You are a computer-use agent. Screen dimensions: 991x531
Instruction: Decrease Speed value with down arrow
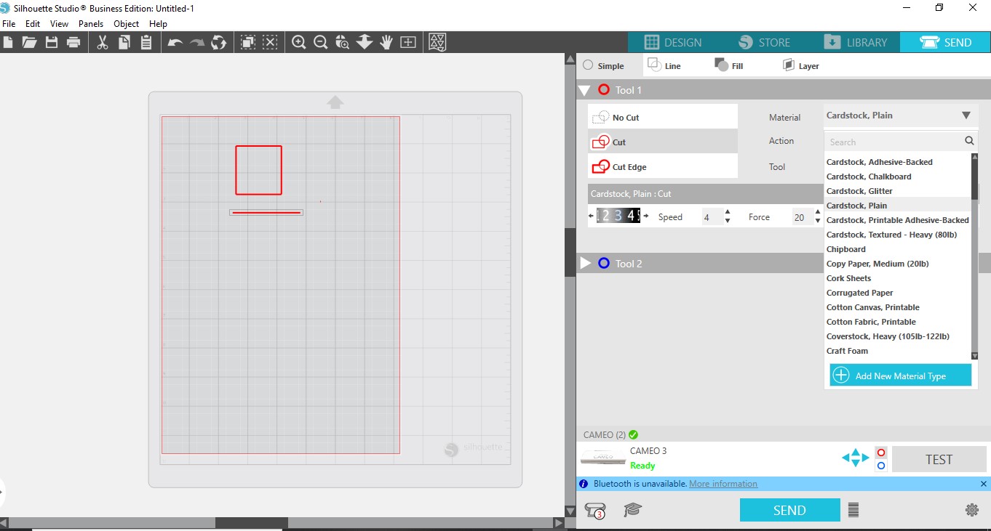tap(728, 221)
